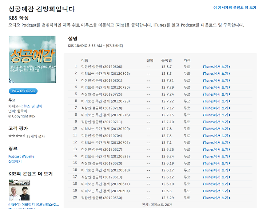The width and height of the screenshot is (262, 209).
Task: View 미리보는 주간 경제 (20120702) in iTunes
Action: [217, 143]
